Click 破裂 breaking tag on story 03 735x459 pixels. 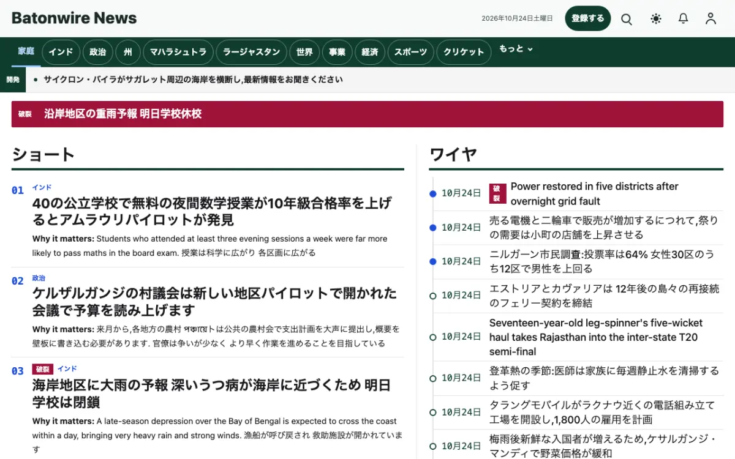pyautogui.click(x=42, y=369)
